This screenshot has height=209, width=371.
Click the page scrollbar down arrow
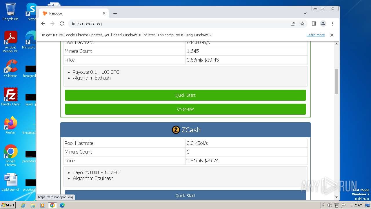click(x=337, y=197)
